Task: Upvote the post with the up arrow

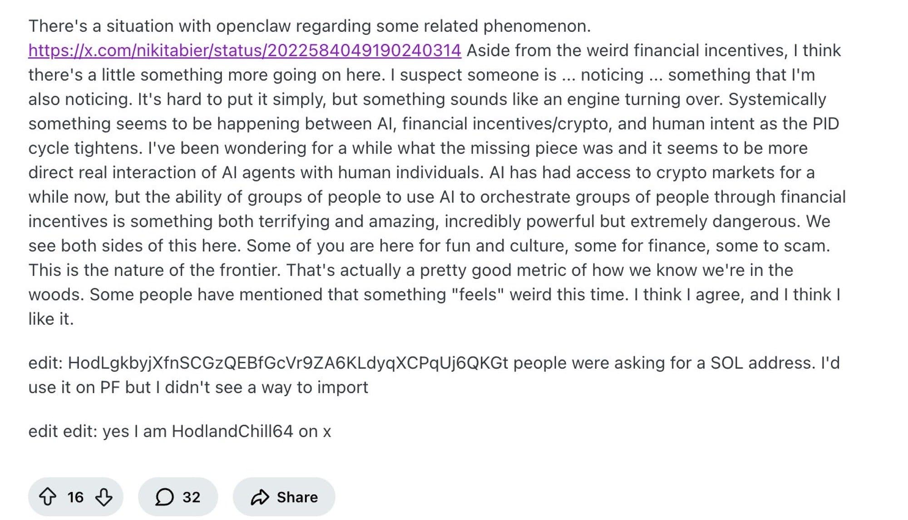Action: pos(48,497)
